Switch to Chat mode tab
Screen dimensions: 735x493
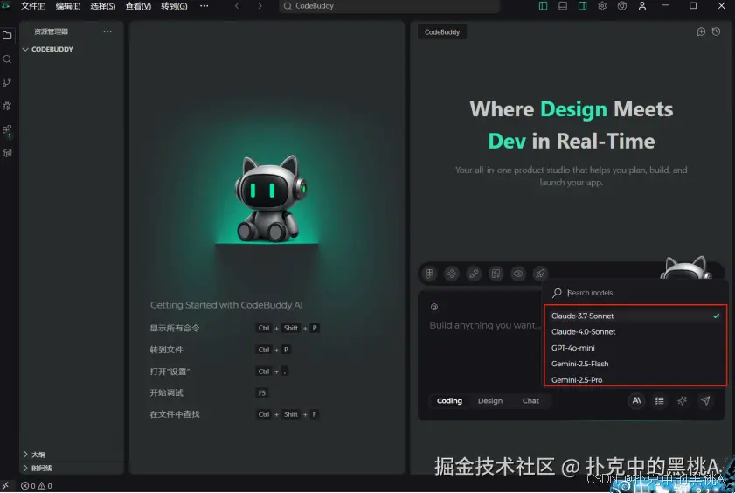click(x=530, y=401)
